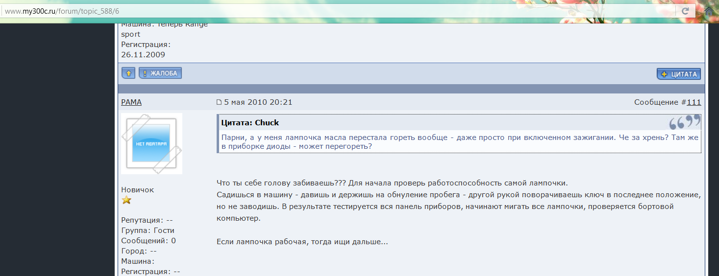This screenshot has width=719, height=276.
Task: Click the 'Группа: Гости' line
Action: point(148,230)
